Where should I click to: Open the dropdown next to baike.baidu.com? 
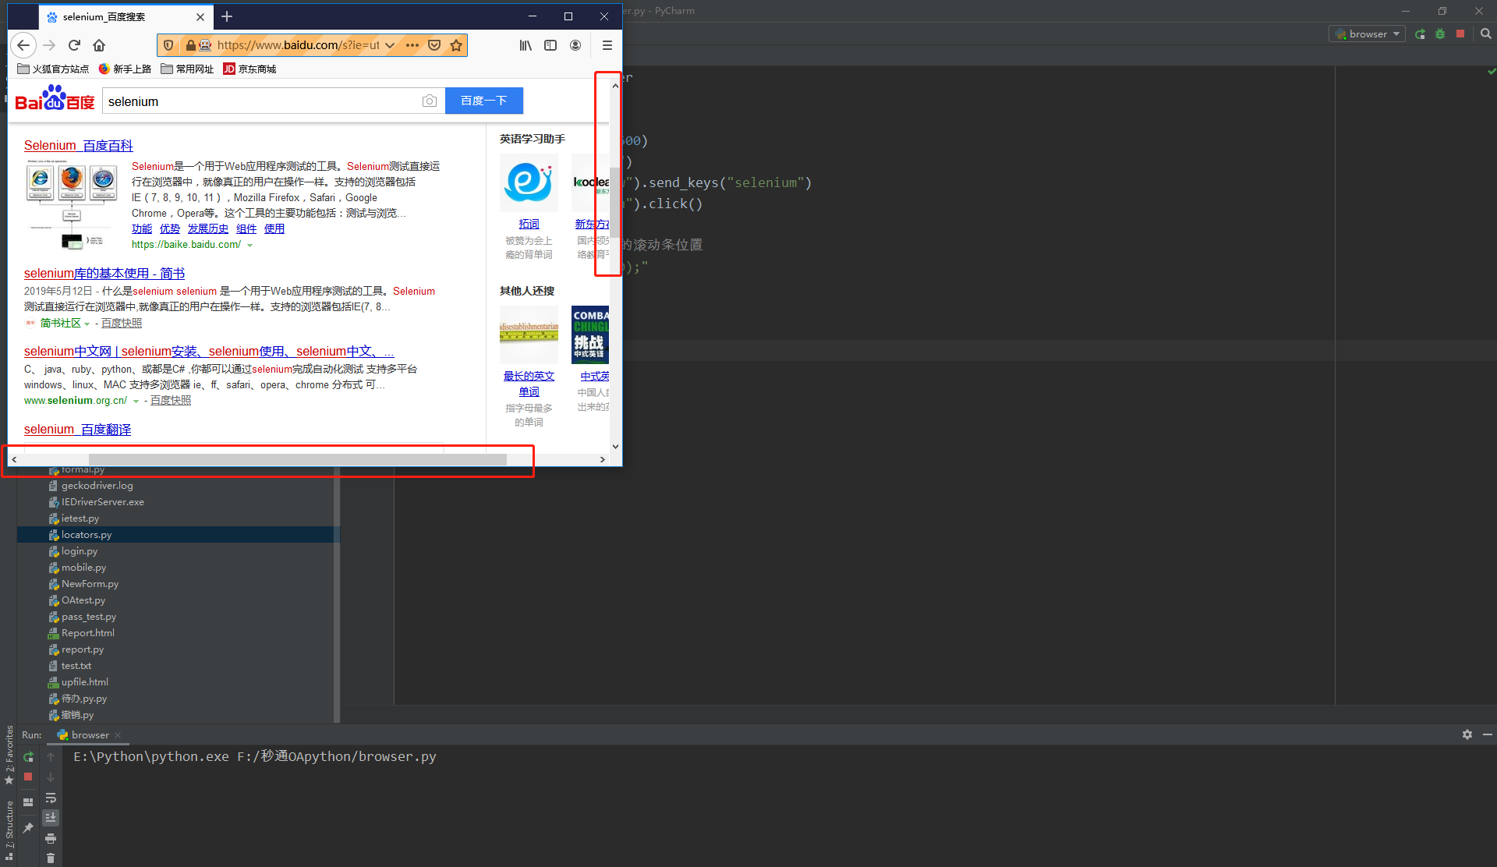click(250, 244)
